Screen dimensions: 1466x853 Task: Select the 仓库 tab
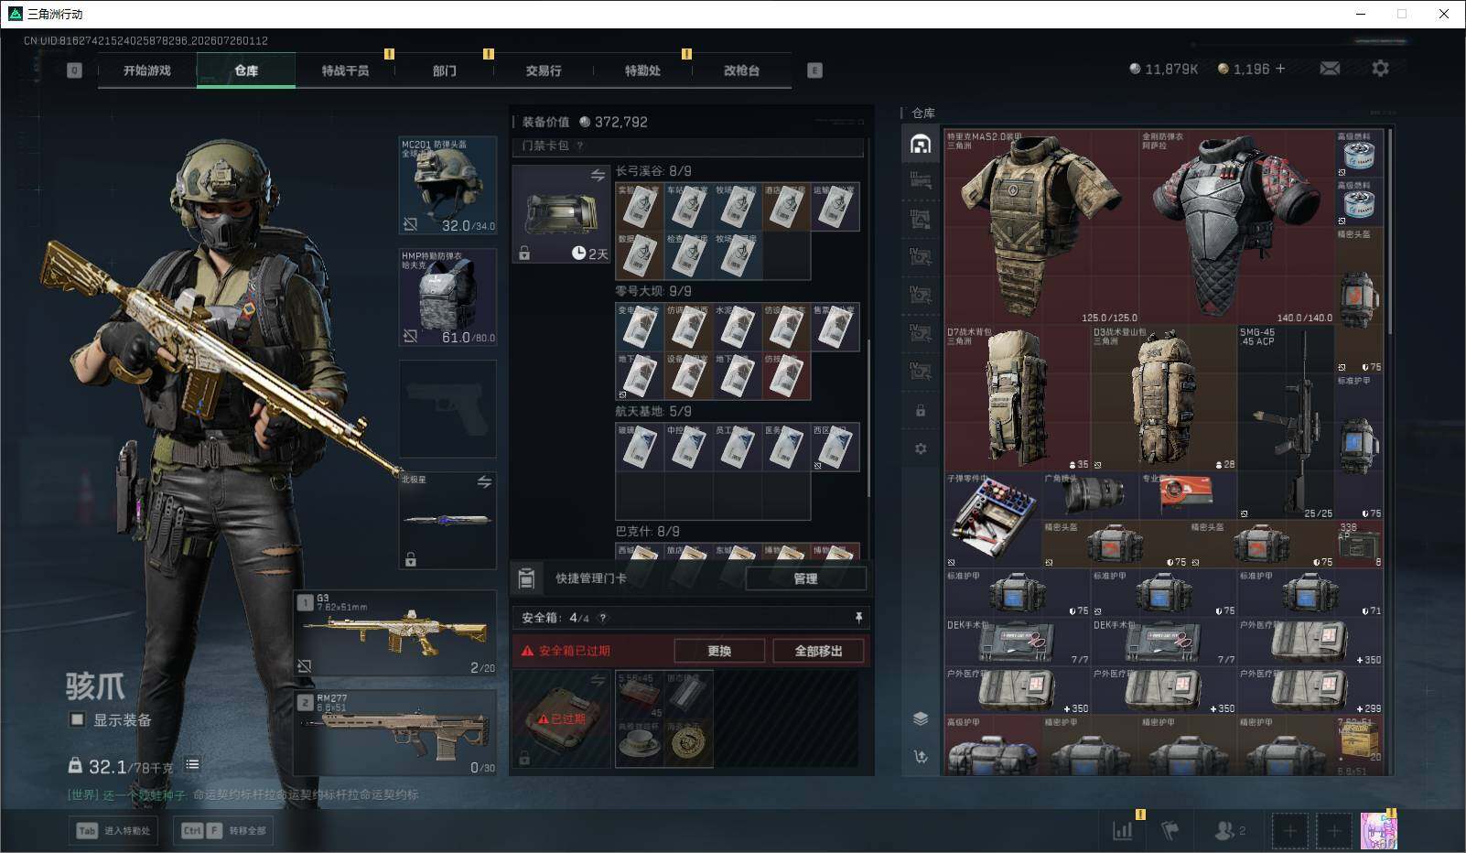246,70
